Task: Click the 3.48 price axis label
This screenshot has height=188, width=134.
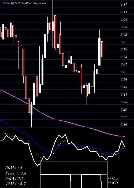Action: [124, 87]
